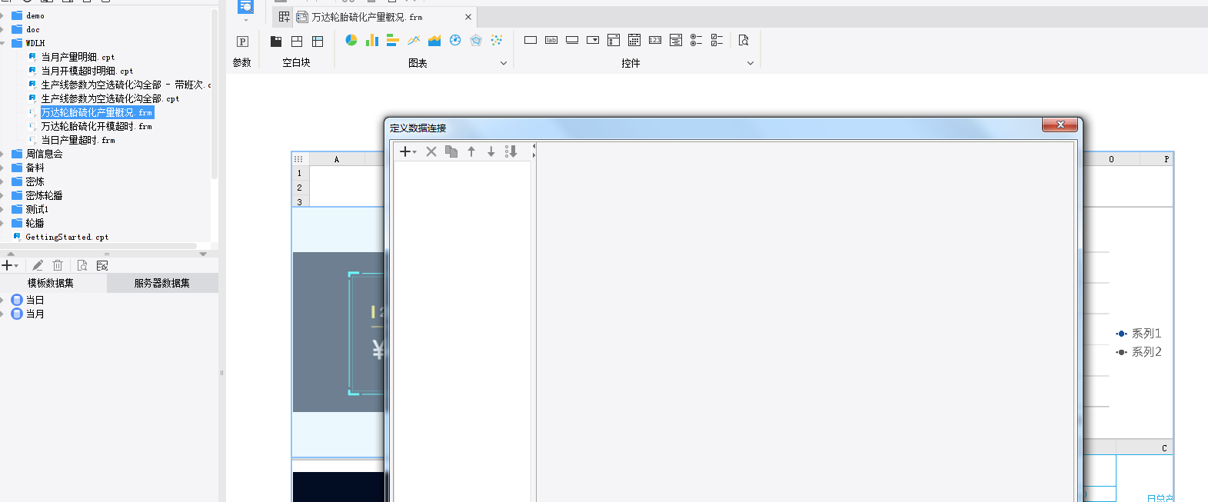Expand the chart gallery dropdown arrow
This screenshot has height=502, width=1208.
(504, 63)
